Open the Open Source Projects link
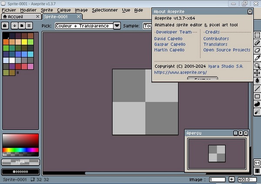 pos(227,50)
